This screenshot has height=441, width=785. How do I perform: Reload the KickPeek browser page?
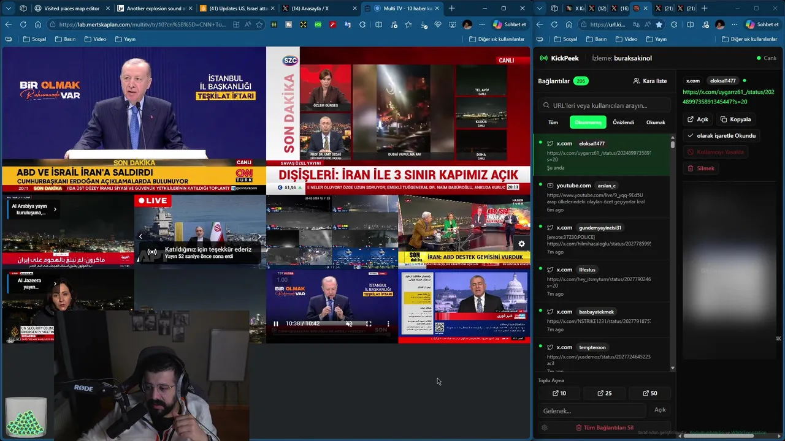(554, 24)
